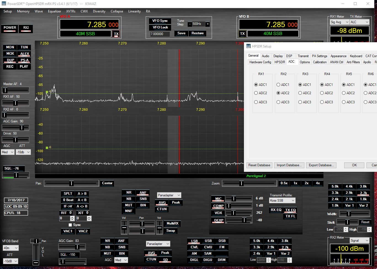The width and height of the screenshot is (377, 269).
Task: Click the Drive level slider
Action: (15, 140)
